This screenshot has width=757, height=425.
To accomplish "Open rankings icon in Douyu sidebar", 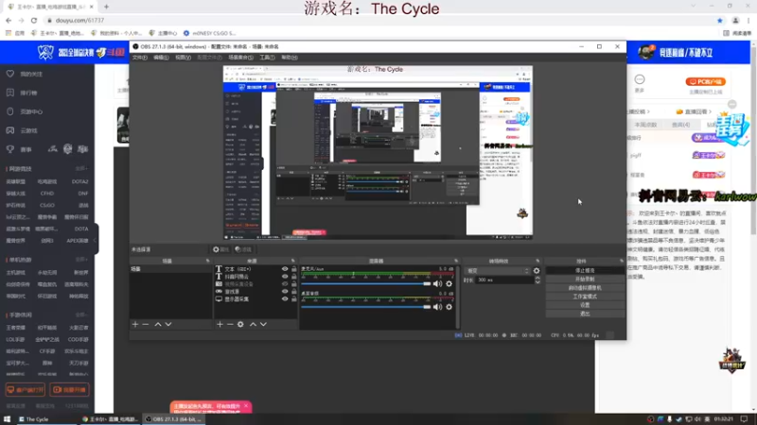I will [10, 93].
